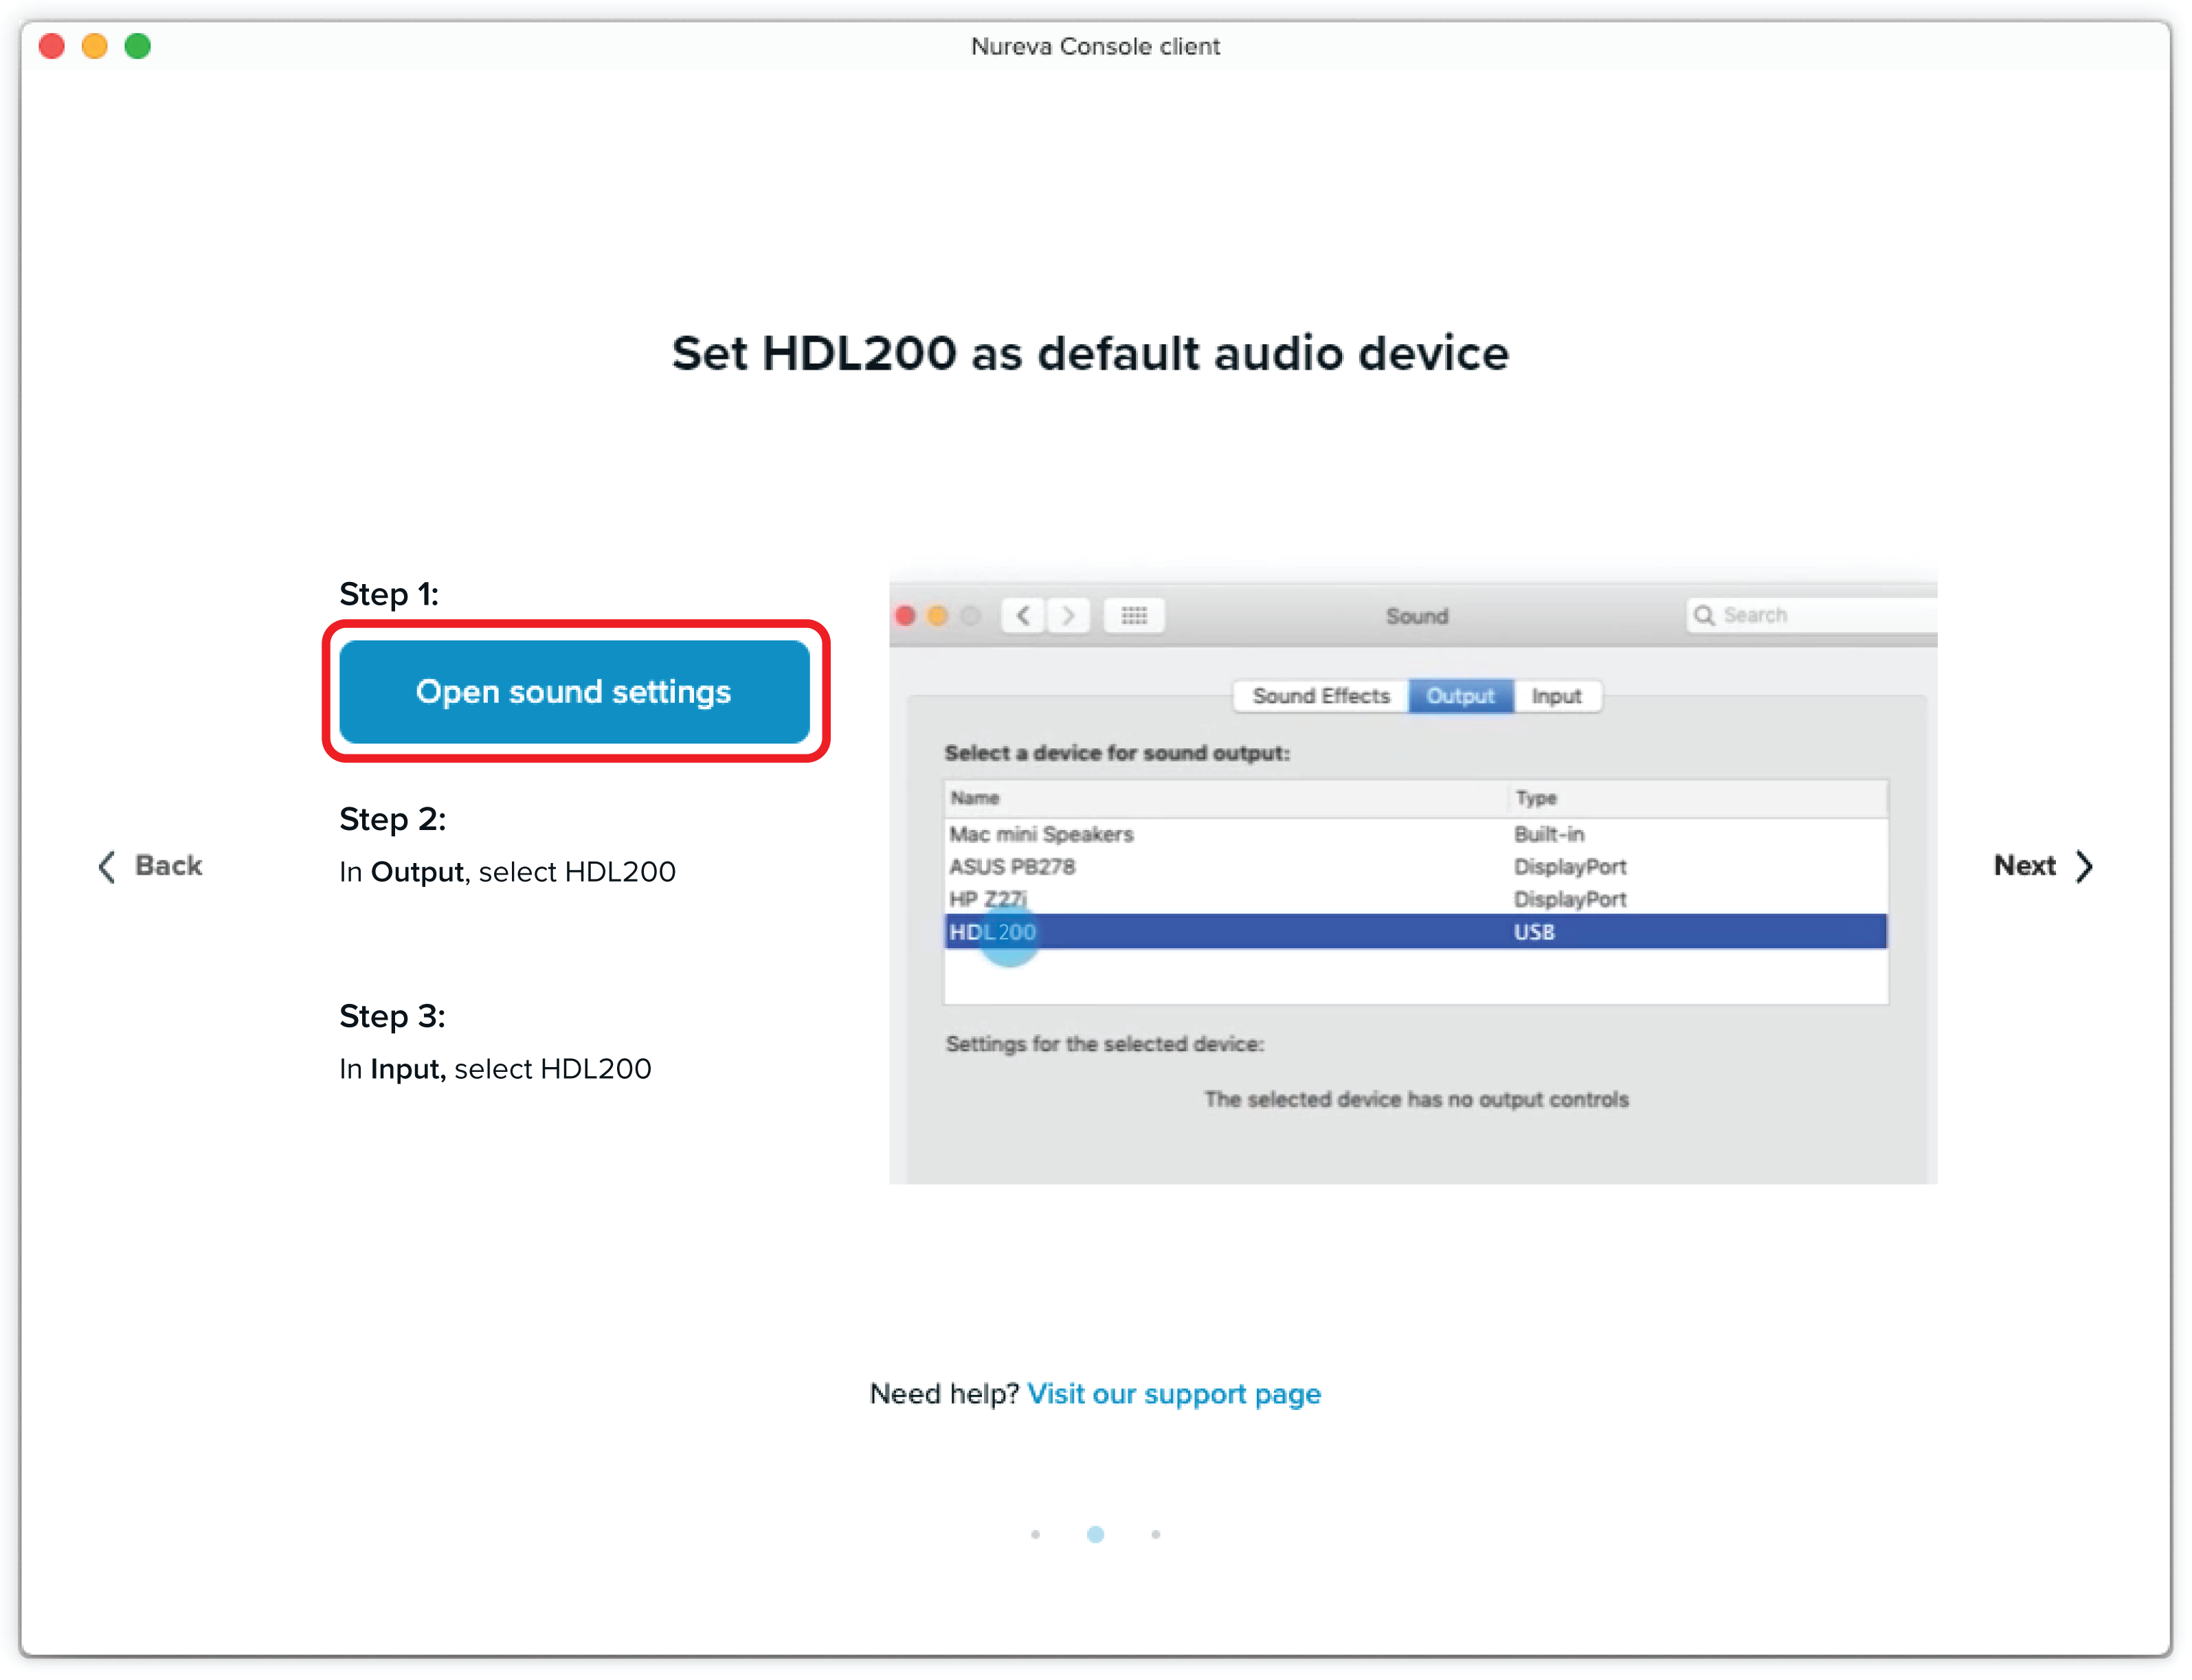Select the first page indicator dot
2192x1680 pixels.
pyautogui.click(x=1035, y=1534)
